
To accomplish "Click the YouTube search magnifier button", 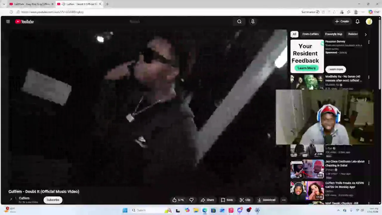I will 239,21.
